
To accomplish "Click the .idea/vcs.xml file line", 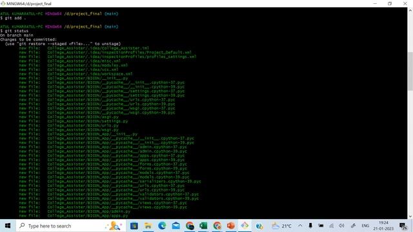I will pyautogui.click(x=69, y=70).
